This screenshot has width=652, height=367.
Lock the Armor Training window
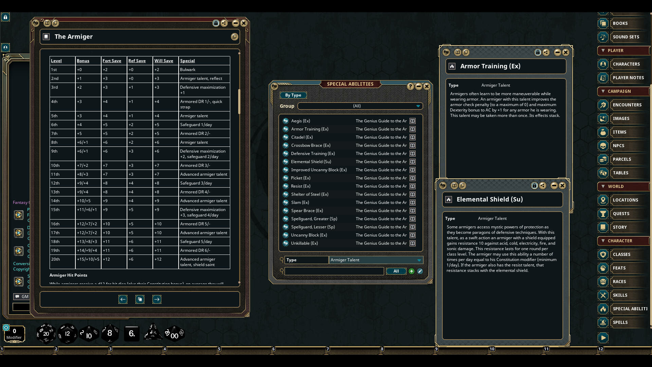tap(538, 52)
